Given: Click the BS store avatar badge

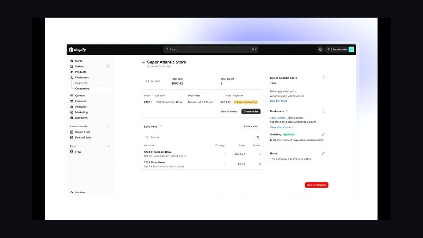Looking at the screenshot, I should pyautogui.click(x=351, y=50).
